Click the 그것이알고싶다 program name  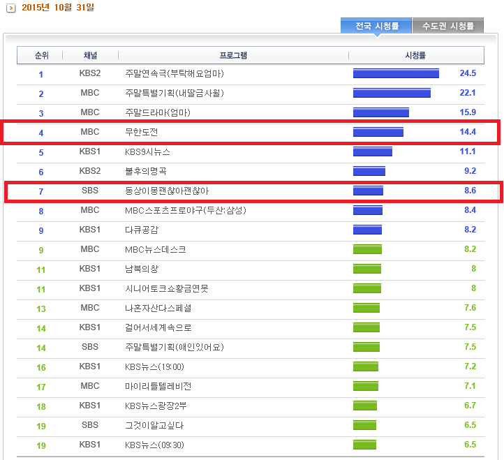pyautogui.click(x=154, y=425)
